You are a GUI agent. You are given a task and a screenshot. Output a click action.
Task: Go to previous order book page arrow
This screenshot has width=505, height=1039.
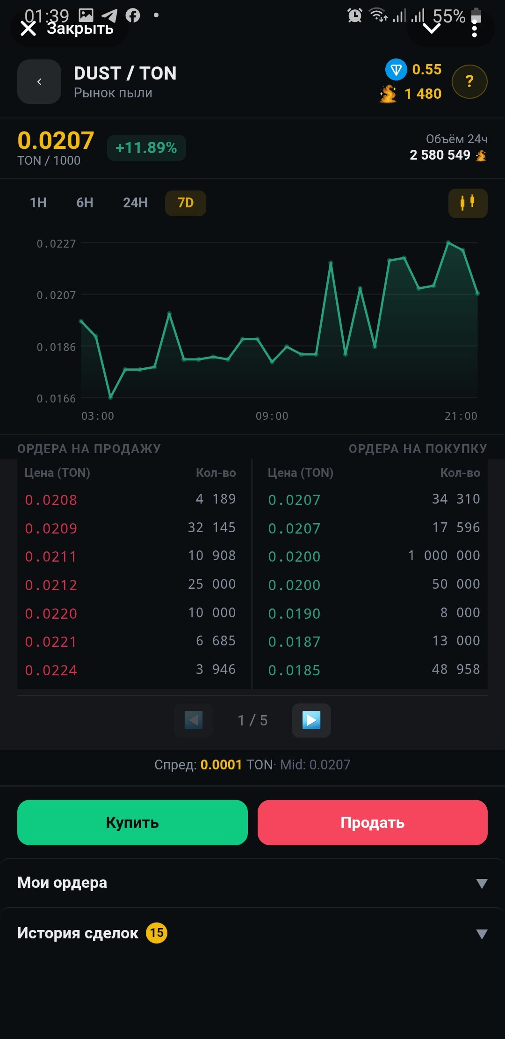click(x=194, y=720)
